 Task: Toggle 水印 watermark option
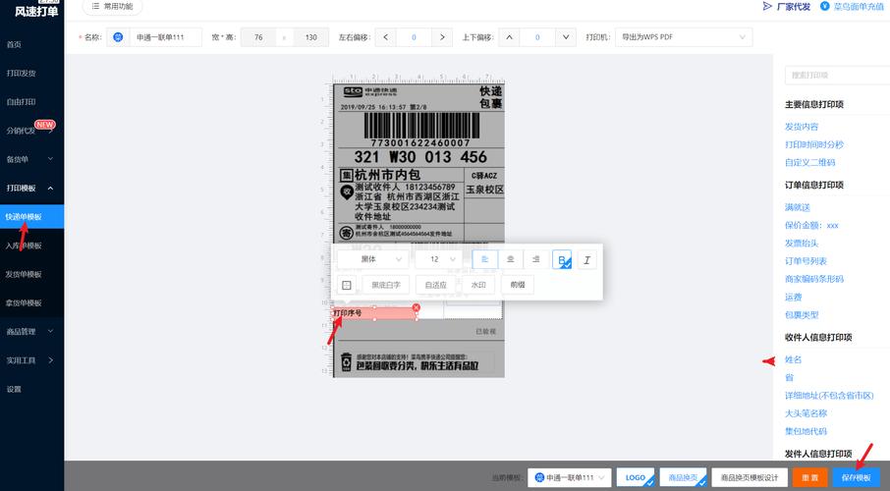478,285
